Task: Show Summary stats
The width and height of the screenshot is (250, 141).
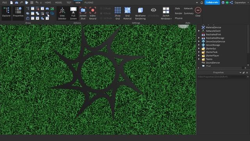Action: [x=189, y=13]
